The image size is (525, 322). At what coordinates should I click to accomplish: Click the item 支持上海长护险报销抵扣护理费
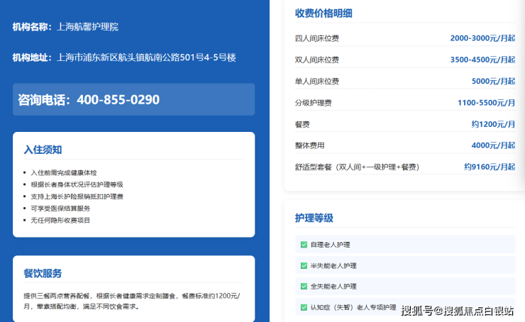(x=77, y=196)
